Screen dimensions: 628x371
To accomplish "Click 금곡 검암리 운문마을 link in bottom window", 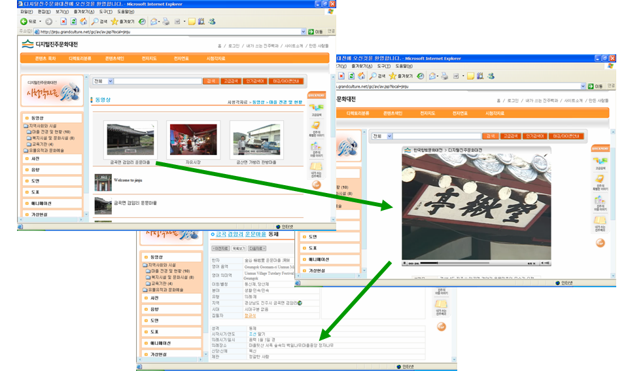I will point(241,234).
